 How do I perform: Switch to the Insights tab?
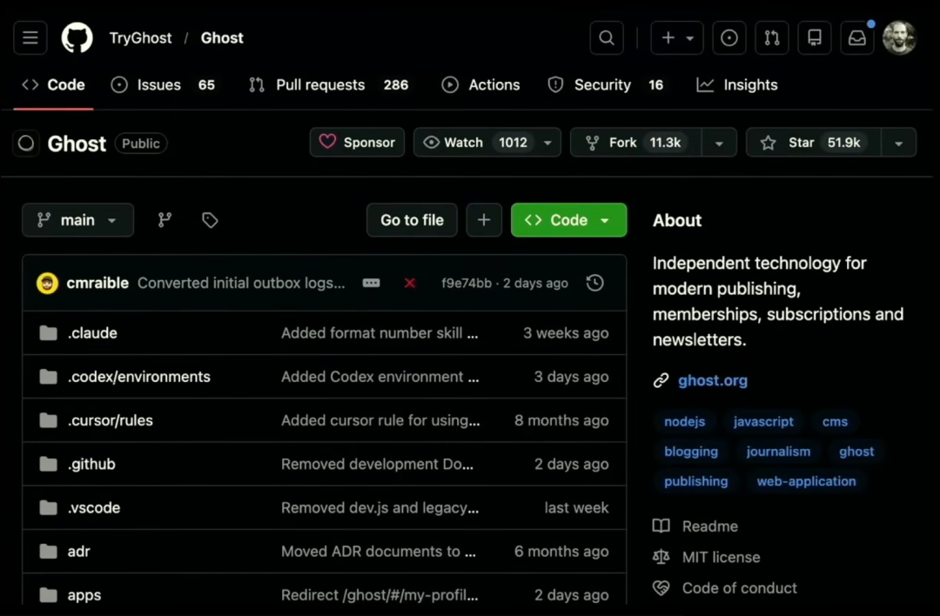737,84
